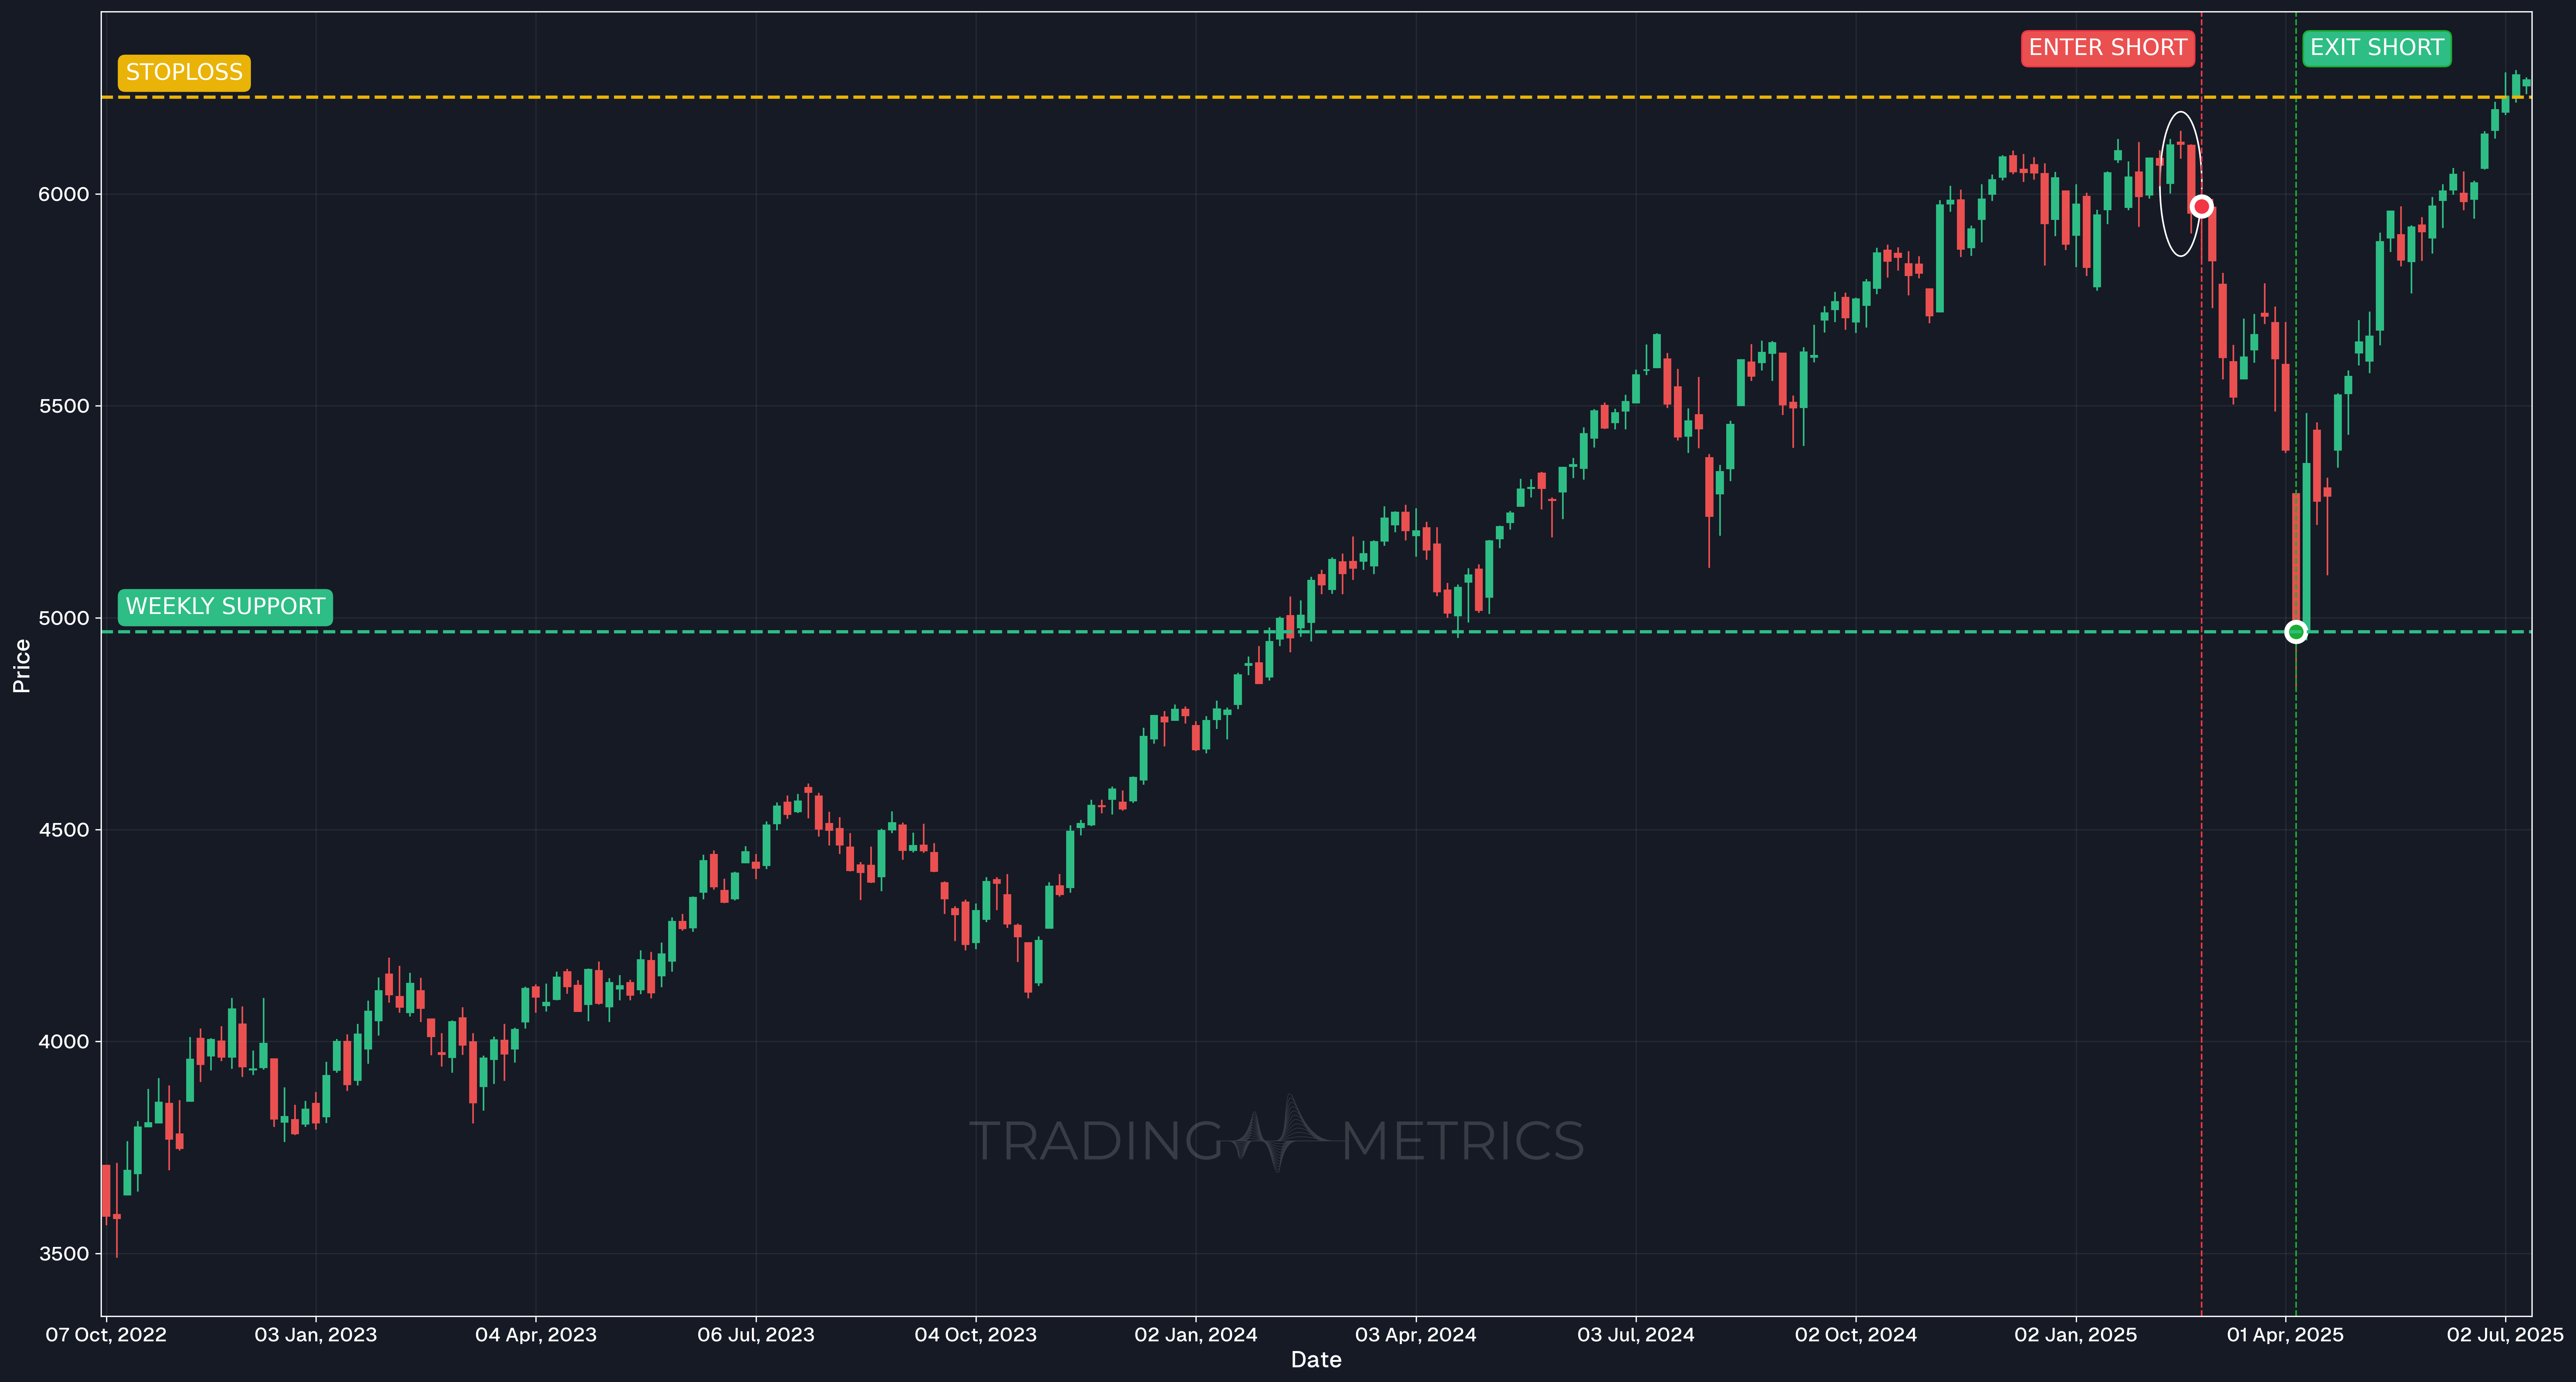Click the STOPLOSS label
The width and height of the screenshot is (2576, 1382).
tap(184, 73)
